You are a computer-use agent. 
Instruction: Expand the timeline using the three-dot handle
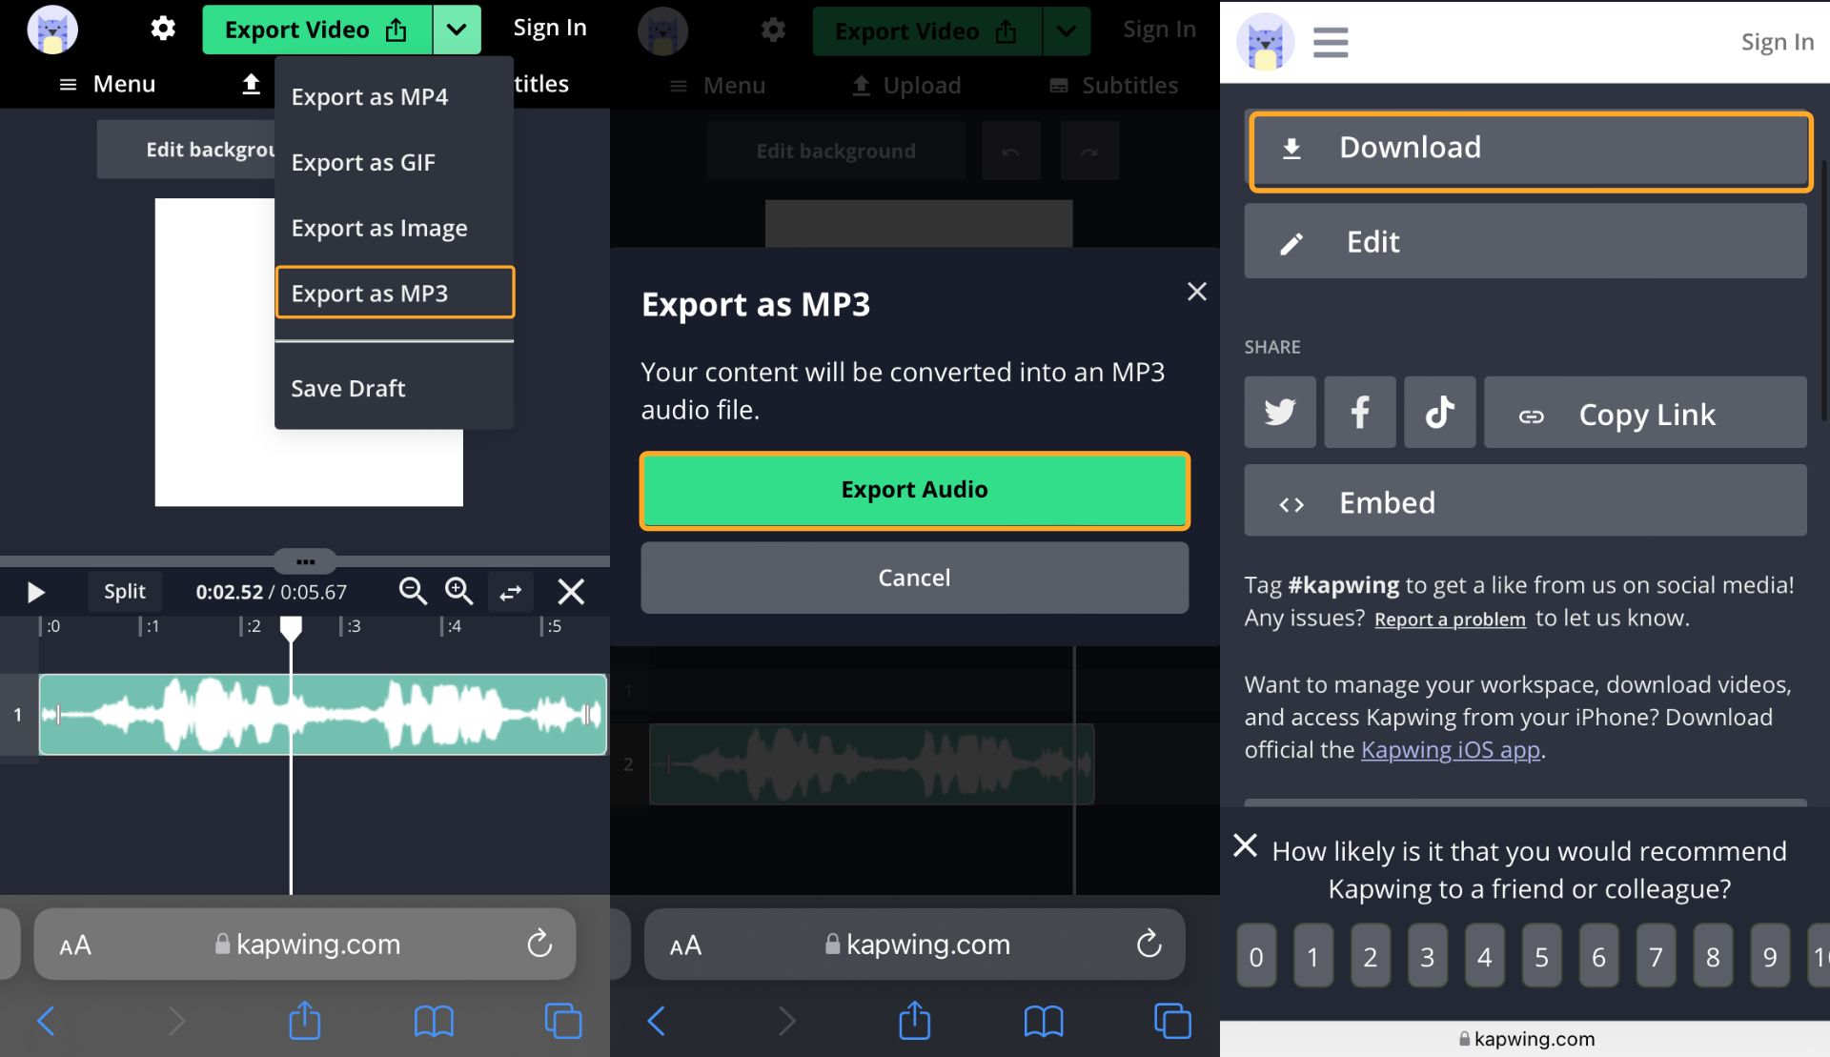coord(305,561)
